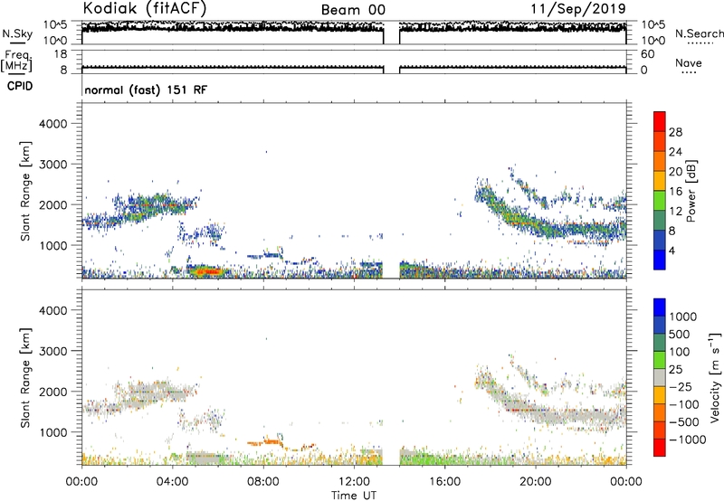Click the velocity plot 'Slant Range [km]' label
Screen dimensions: 724x501
[x=25, y=378]
